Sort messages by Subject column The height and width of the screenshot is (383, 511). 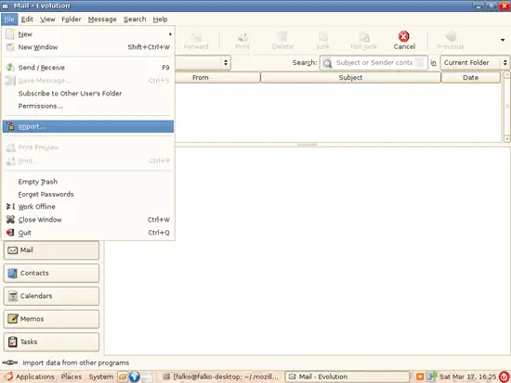pyautogui.click(x=350, y=78)
